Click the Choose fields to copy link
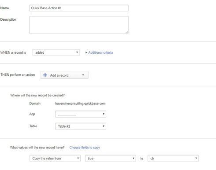The width and height of the screenshot is (216, 170). (x=85, y=148)
